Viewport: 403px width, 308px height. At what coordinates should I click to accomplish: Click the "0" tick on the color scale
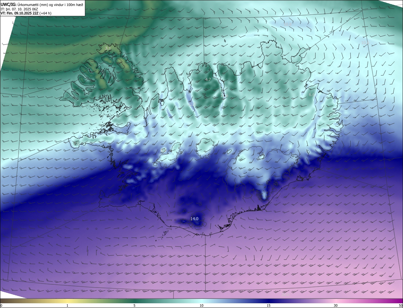pos(1,305)
